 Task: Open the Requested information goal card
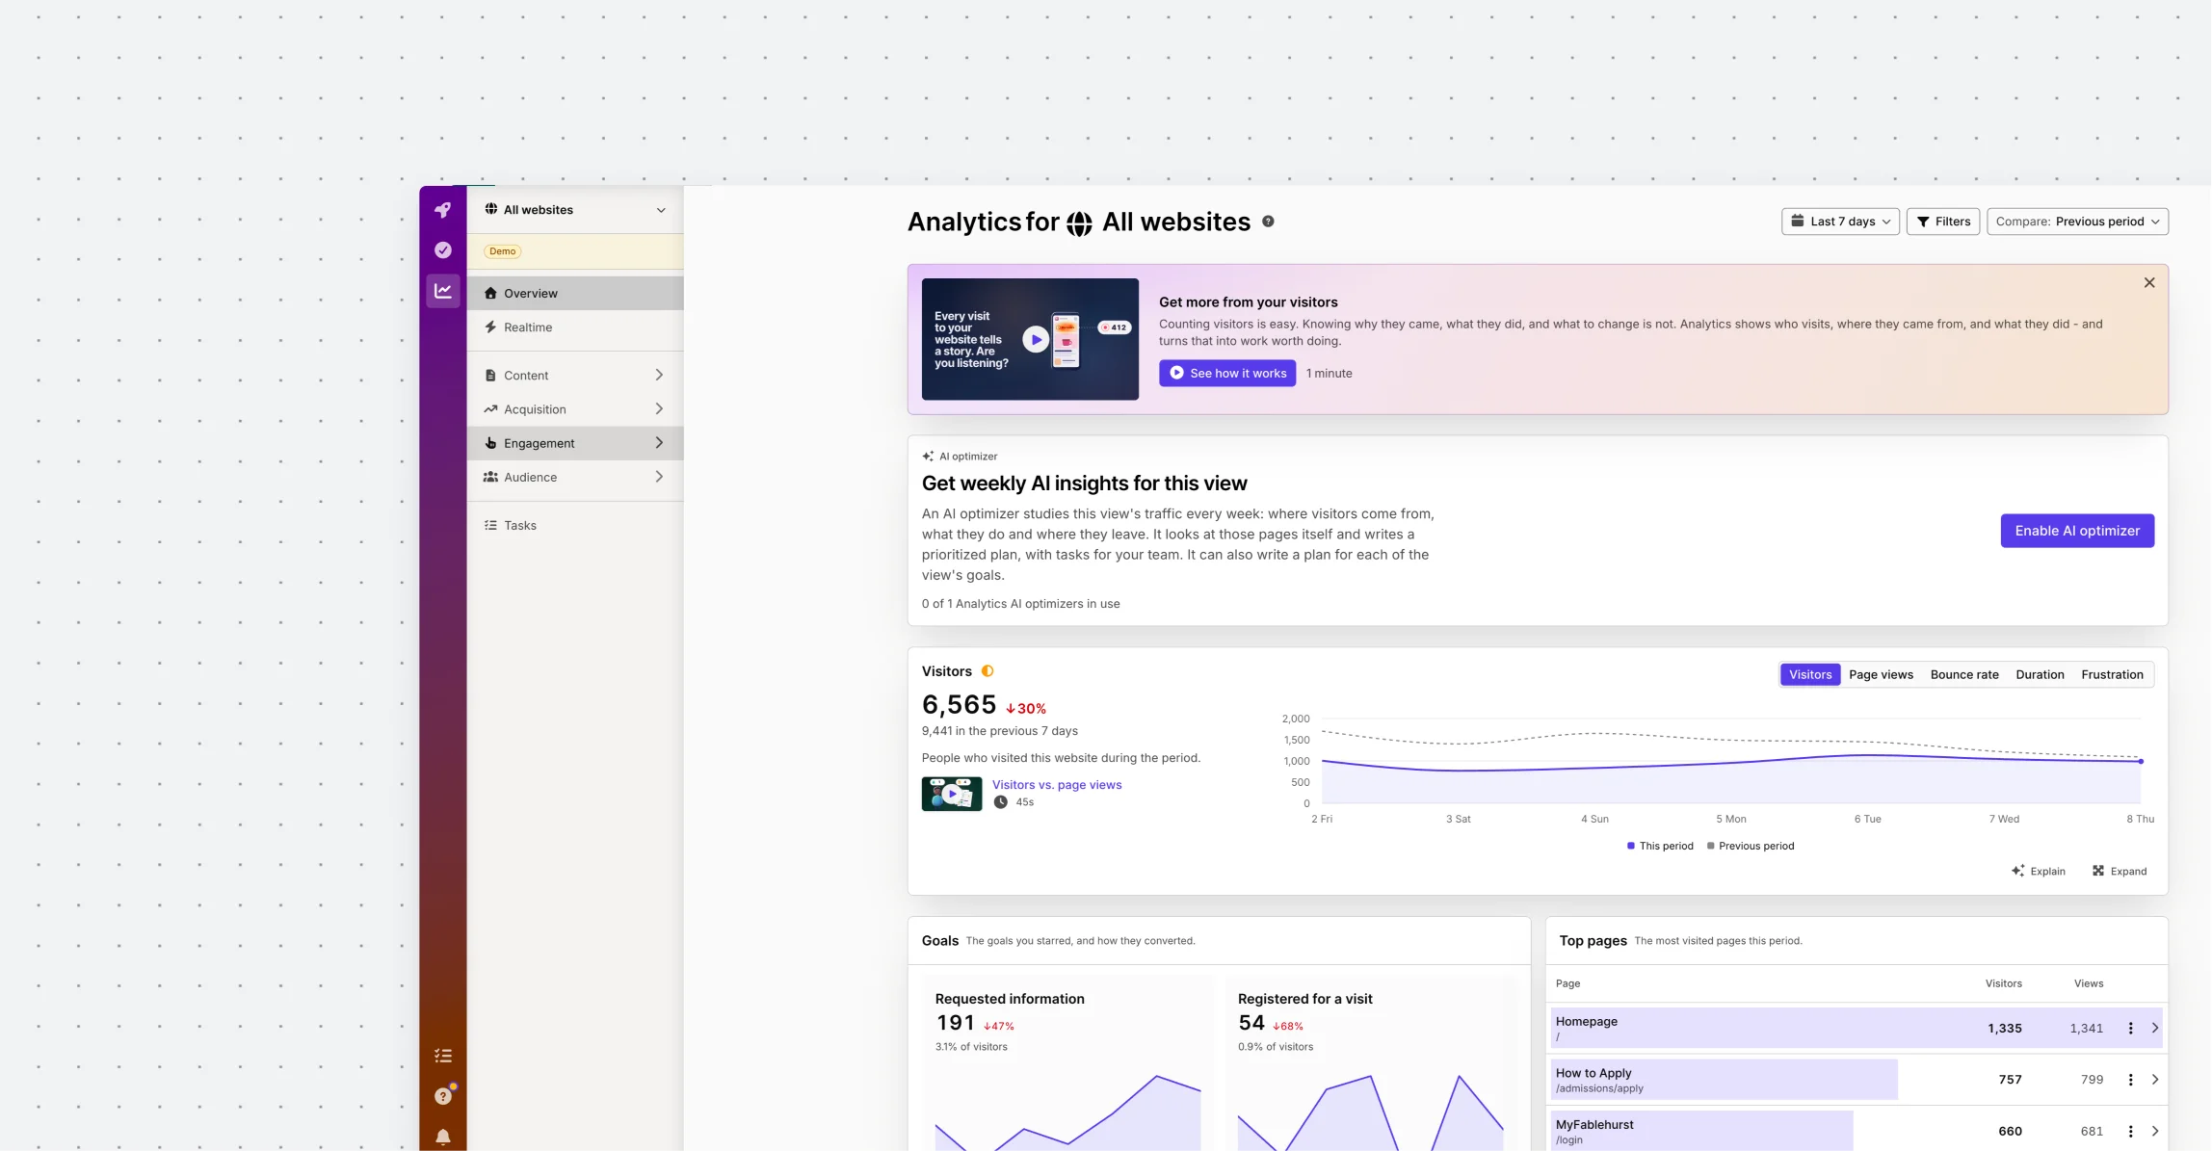click(x=1068, y=1064)
